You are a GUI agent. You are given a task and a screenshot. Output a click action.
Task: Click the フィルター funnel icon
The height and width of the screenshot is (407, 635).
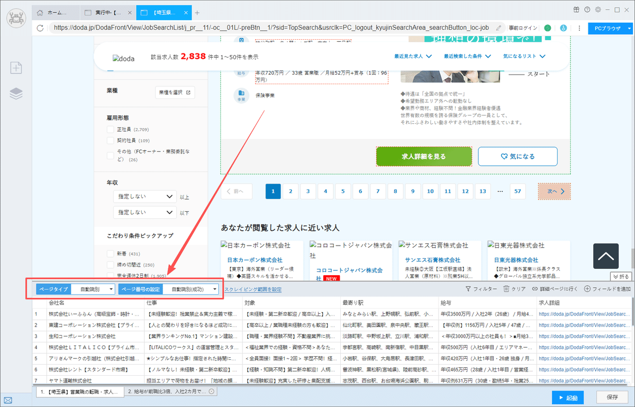tap(468, 289)
